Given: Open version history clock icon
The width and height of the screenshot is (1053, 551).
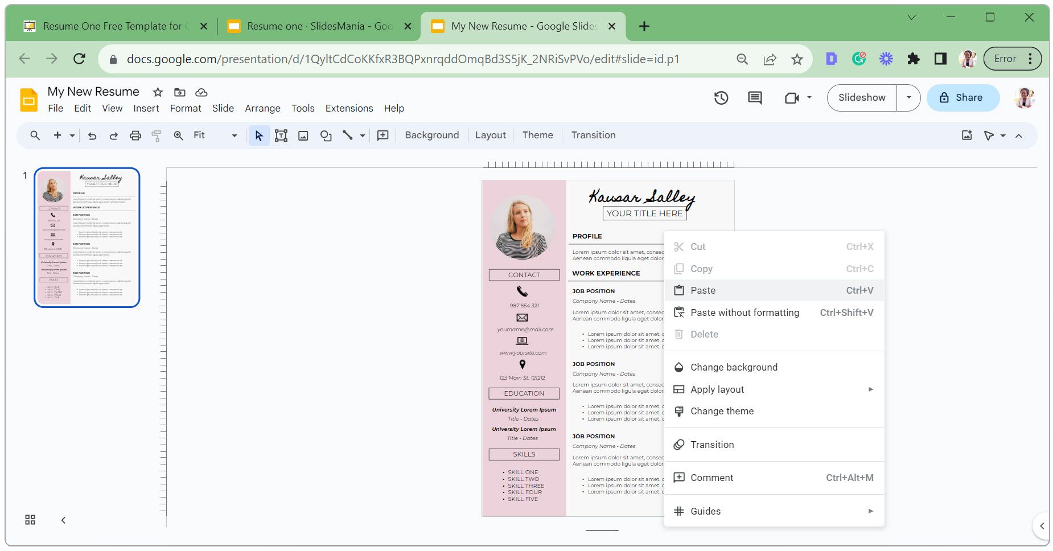Looking at the screenshot, I should [721, 98].
